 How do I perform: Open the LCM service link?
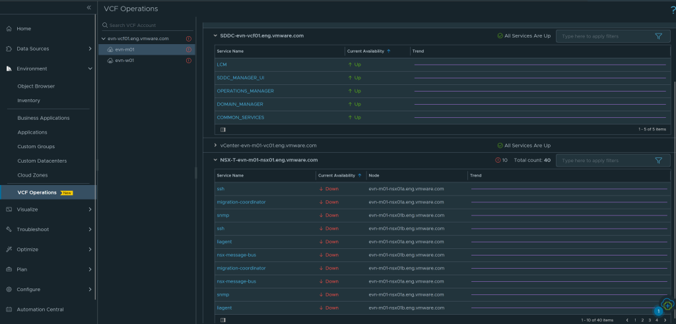coord(221,65)
